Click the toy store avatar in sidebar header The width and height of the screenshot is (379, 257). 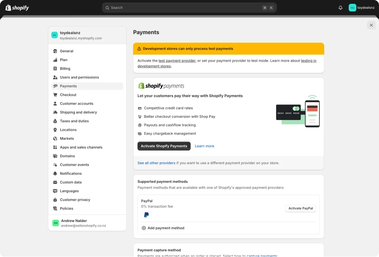(55, 35)
